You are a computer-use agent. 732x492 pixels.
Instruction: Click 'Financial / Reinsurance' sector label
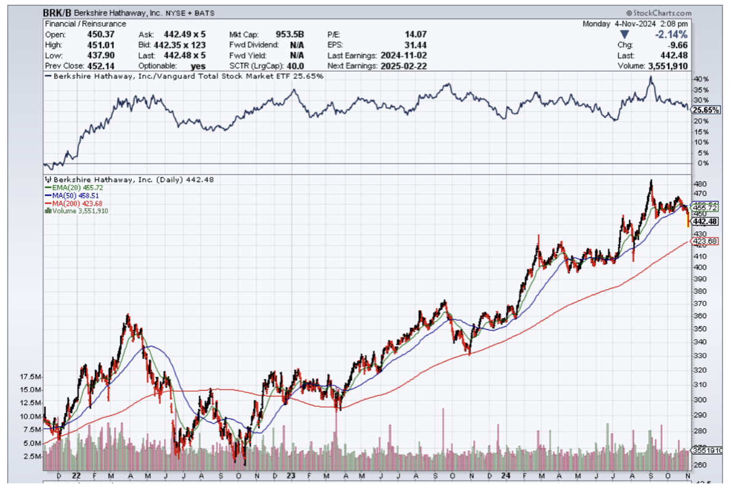(x=86, y=24)
